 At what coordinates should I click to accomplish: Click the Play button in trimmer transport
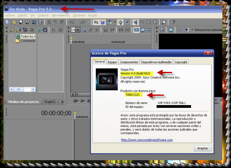(x=83, y=101)
